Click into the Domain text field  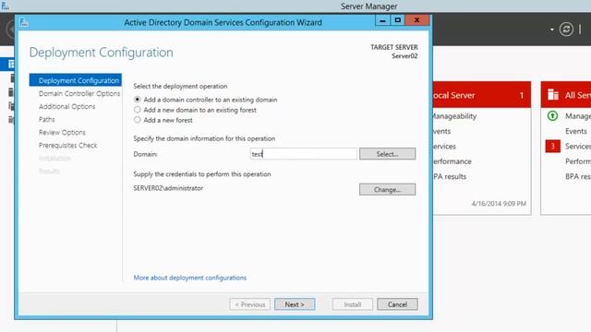coord(304,154)
